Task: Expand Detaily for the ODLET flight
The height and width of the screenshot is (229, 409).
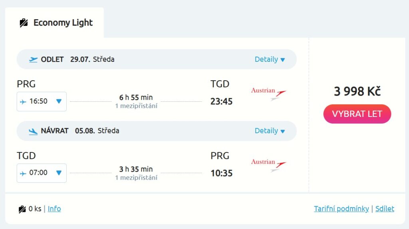Action: click(270, 59)
